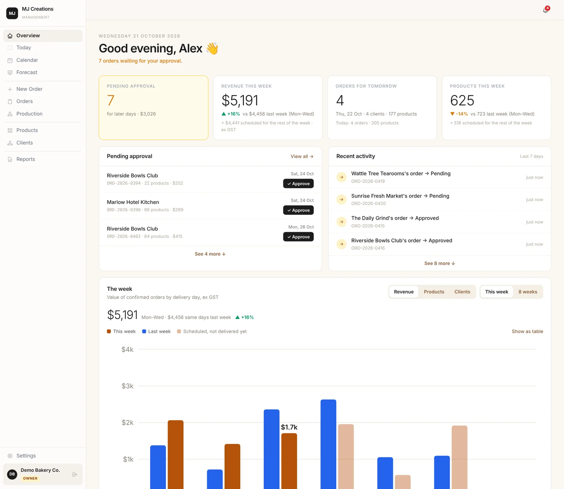
Task: Approve Riverside Bowls Club order ORD-2026-0394
Action: click(x=298, y=184)
